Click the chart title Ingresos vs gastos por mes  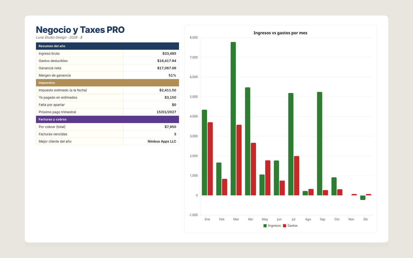280,33
